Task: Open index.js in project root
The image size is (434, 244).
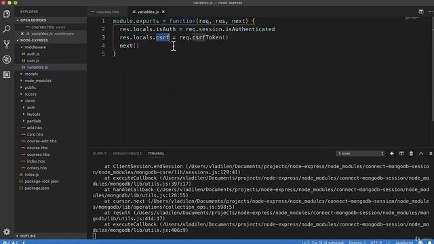Action: (x=32, y=175)
